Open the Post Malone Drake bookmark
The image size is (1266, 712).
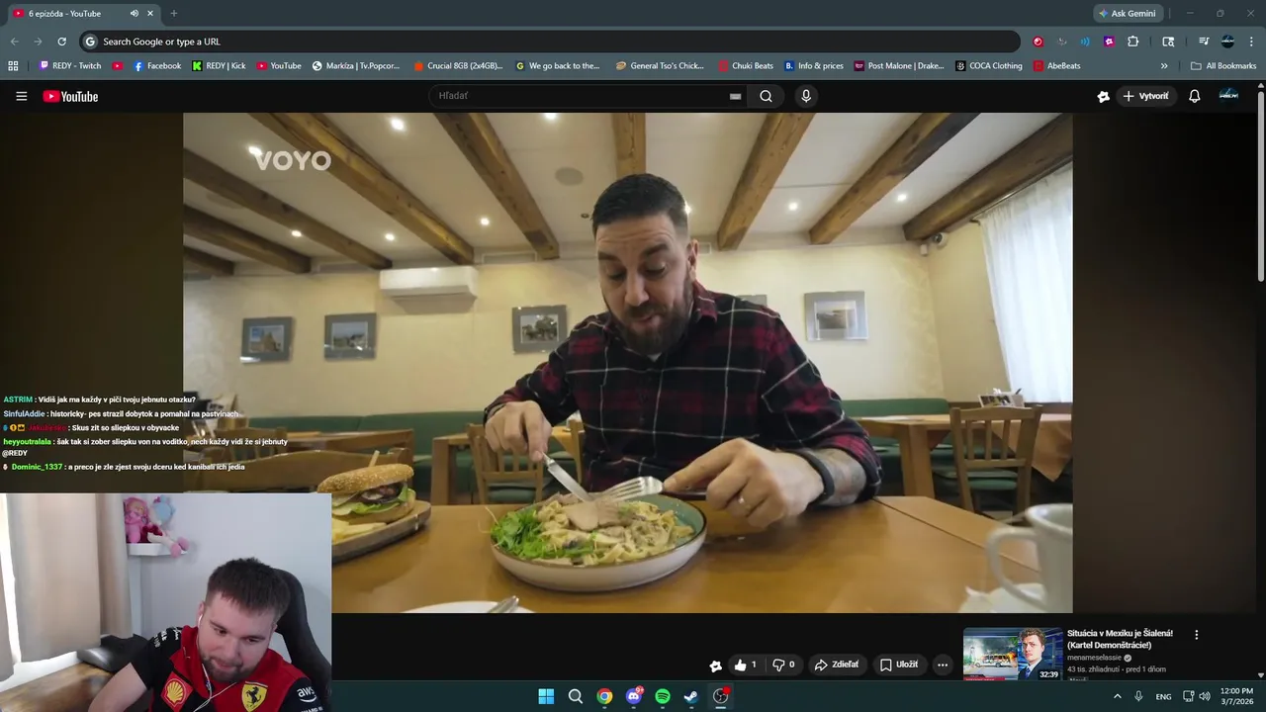point(899,65)
